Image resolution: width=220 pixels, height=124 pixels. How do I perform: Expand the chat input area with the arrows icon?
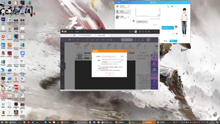(174, 34)
